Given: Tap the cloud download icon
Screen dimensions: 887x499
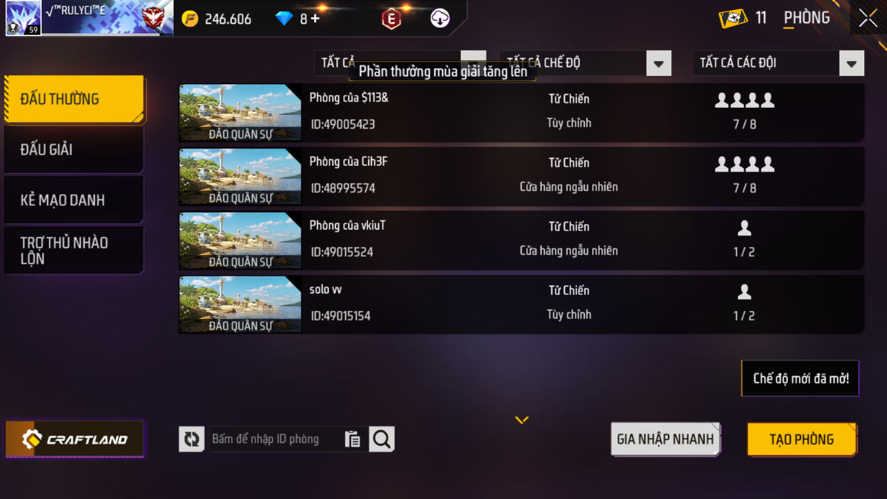Looking at the screenshot, I should [x=440, y=18].
